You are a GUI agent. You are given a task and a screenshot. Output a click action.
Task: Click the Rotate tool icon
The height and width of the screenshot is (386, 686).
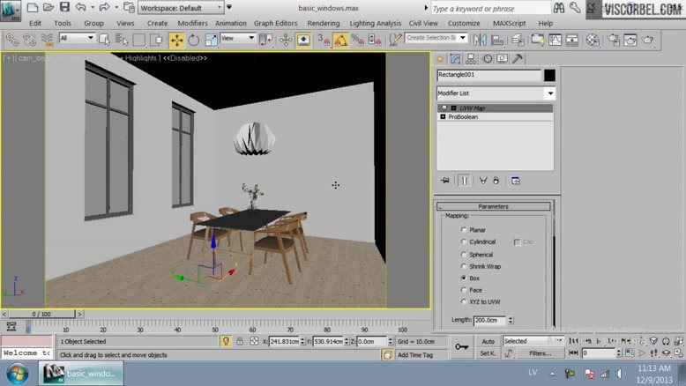pyautogui.click(x=193, y=40)
